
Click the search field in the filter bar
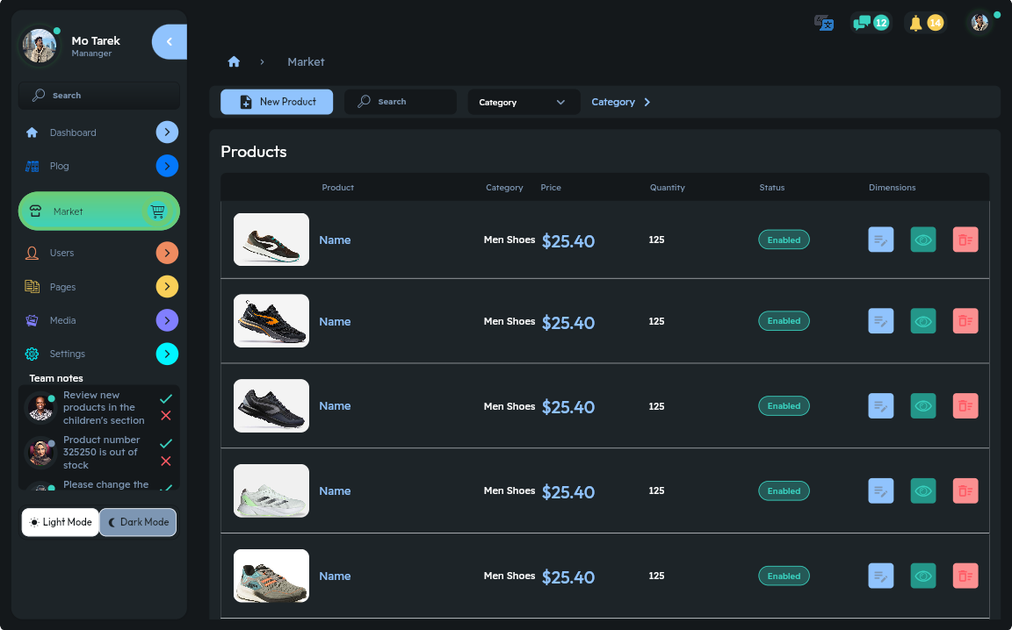[x=400, y=102]
